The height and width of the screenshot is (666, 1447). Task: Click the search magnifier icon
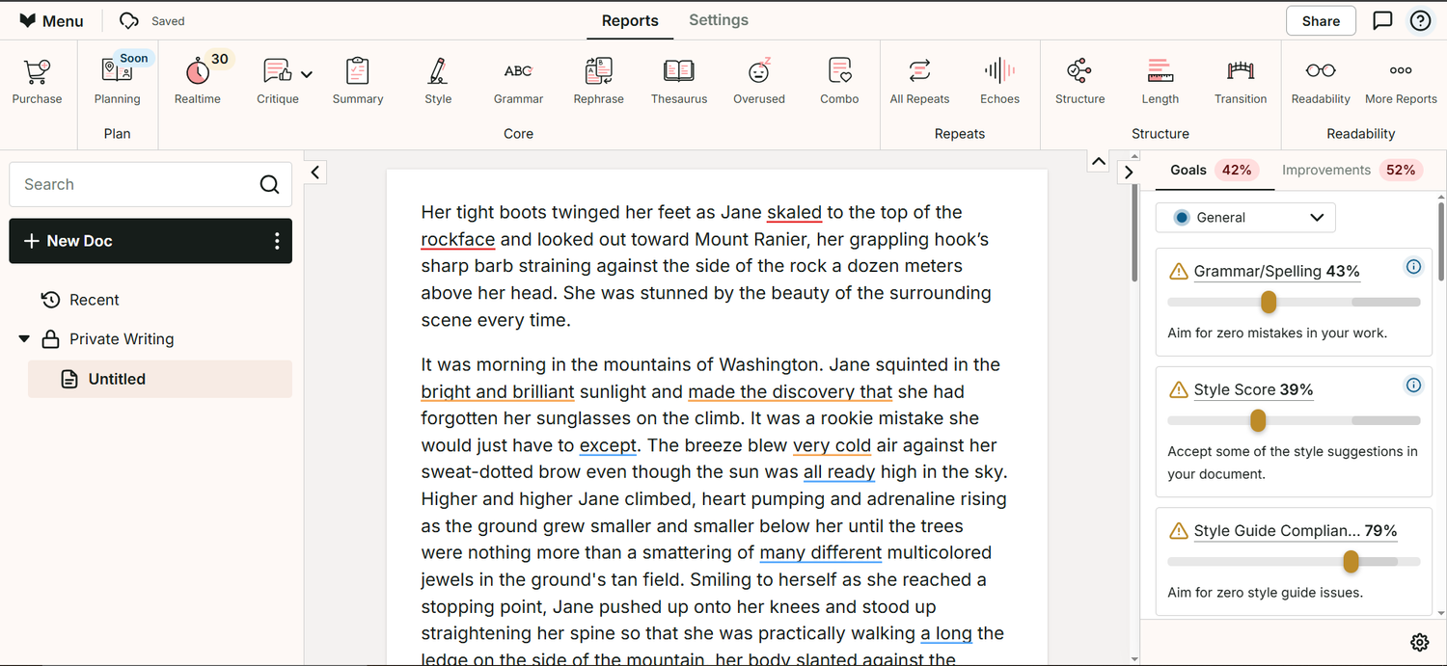(270, 184)
